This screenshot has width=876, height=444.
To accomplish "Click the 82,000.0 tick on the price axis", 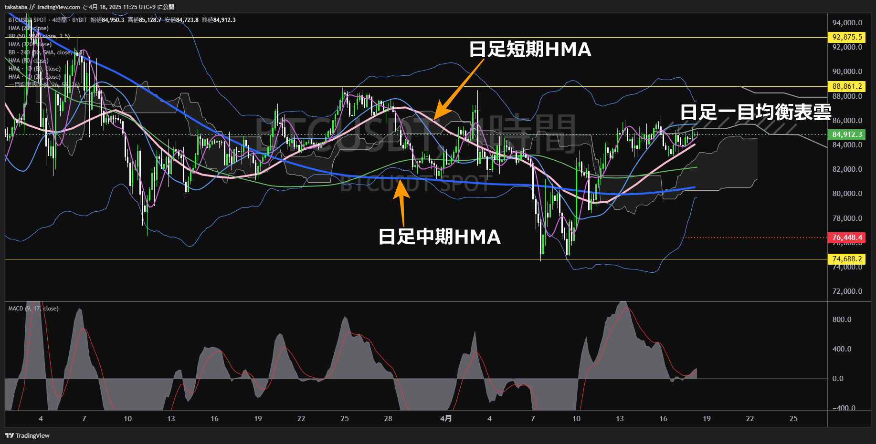I will point(847,169).
